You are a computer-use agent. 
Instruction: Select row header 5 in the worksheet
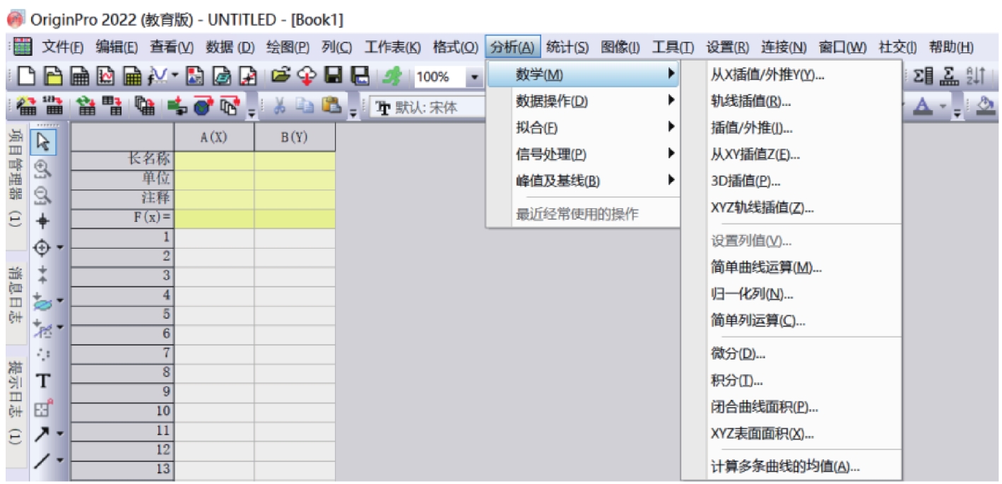(x=122, y=314)
